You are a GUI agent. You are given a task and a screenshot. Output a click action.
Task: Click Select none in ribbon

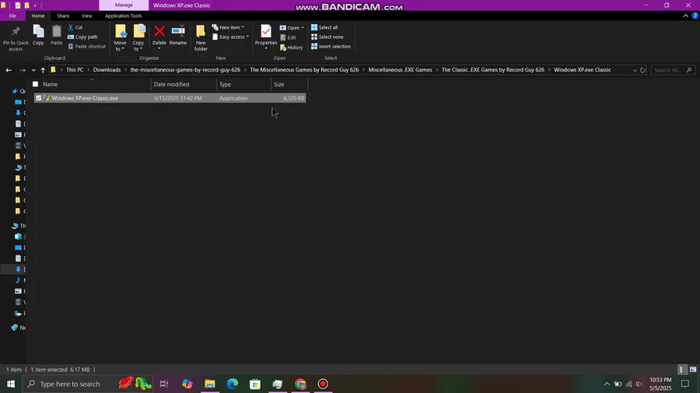[327, 37]
